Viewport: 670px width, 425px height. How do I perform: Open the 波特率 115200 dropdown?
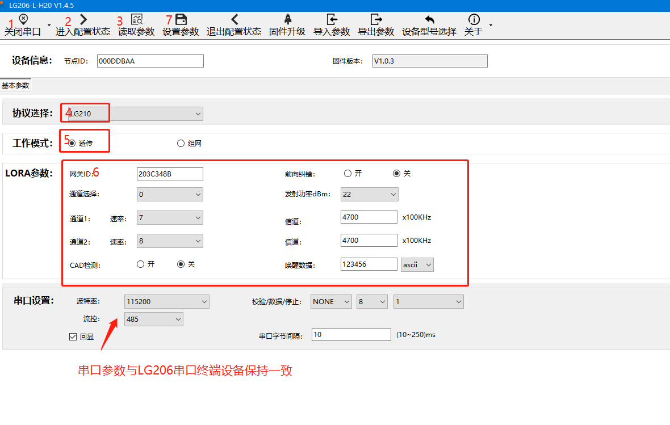point(166,302)
